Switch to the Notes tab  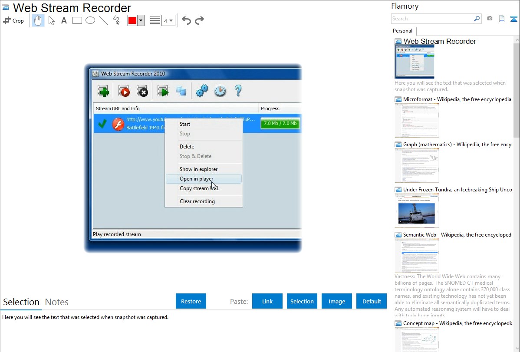coord(57,302)
